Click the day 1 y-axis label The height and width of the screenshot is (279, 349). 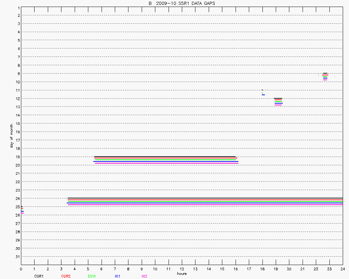pos(18,7)
